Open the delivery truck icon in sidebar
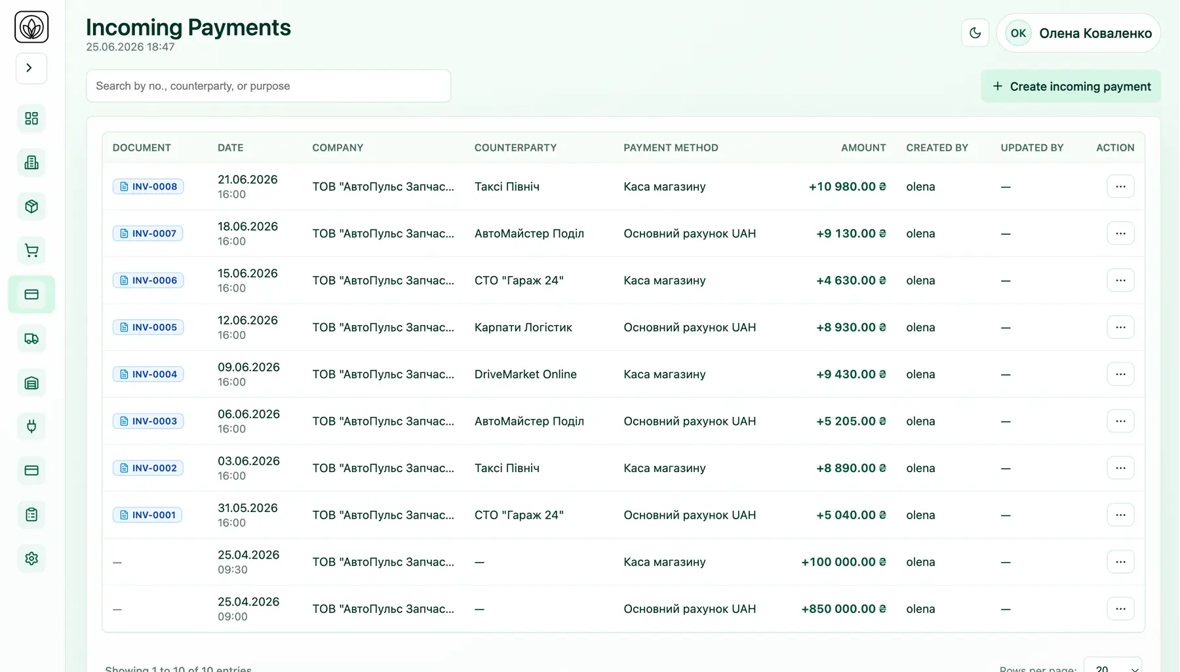This screenshot has height=672, width=1180. [31, 339]
